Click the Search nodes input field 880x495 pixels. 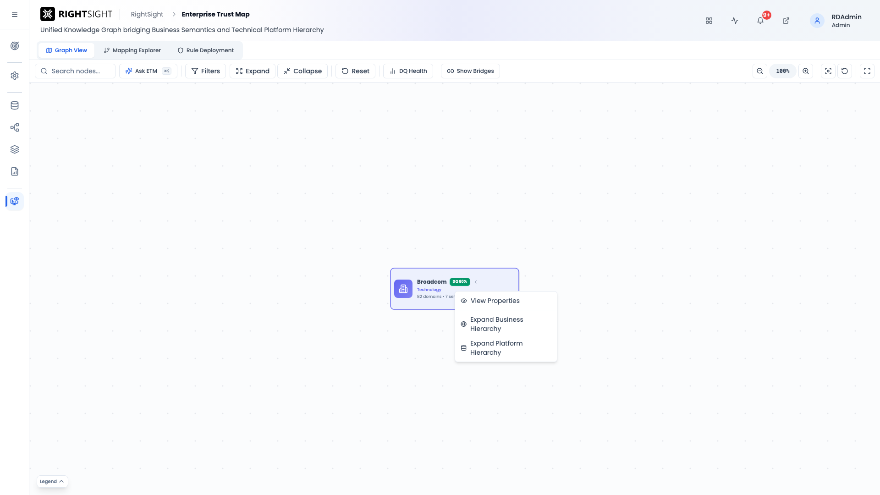point(75,71)
